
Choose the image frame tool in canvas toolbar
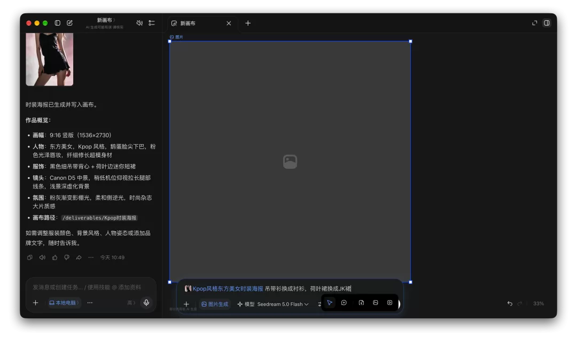point(376,303)
